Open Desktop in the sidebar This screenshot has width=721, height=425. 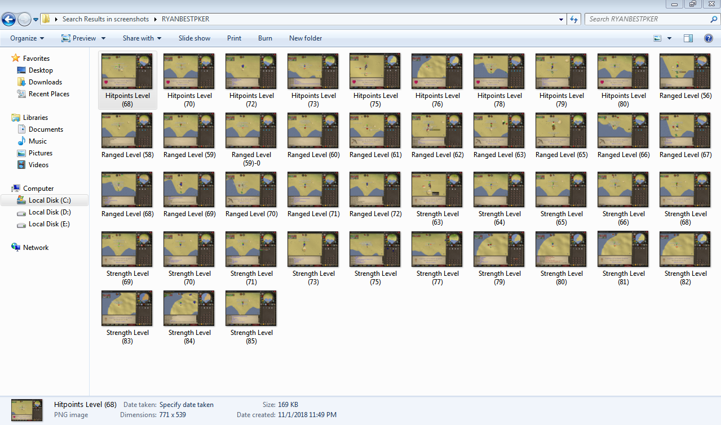tap(41, 70)
